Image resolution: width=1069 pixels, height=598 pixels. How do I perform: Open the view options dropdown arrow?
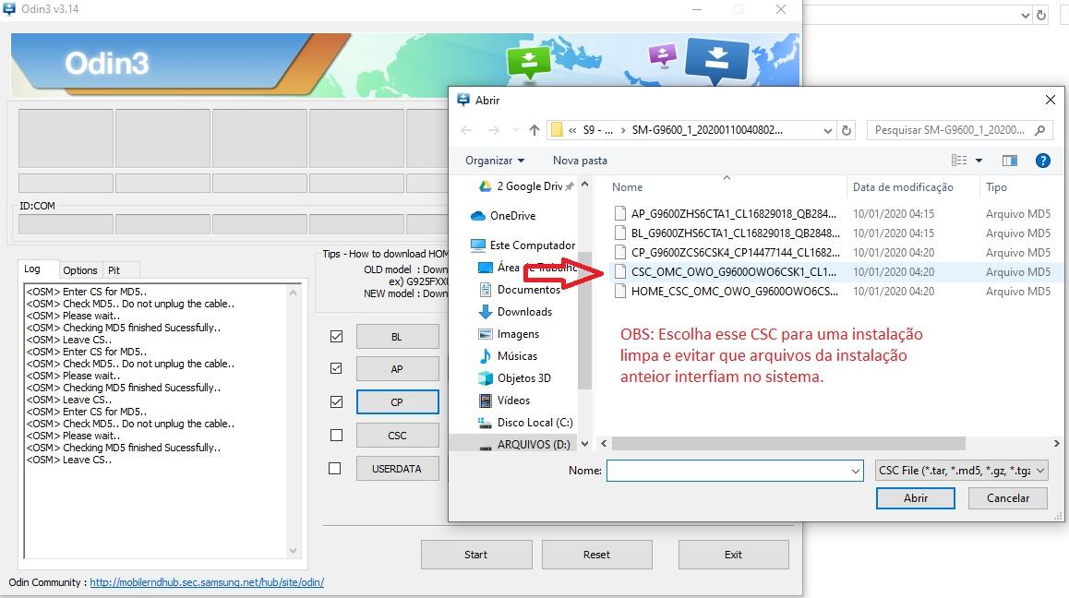tap(979, 161)
